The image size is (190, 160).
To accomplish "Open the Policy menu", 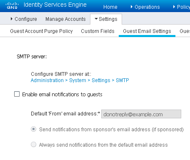I will [183, 7].
